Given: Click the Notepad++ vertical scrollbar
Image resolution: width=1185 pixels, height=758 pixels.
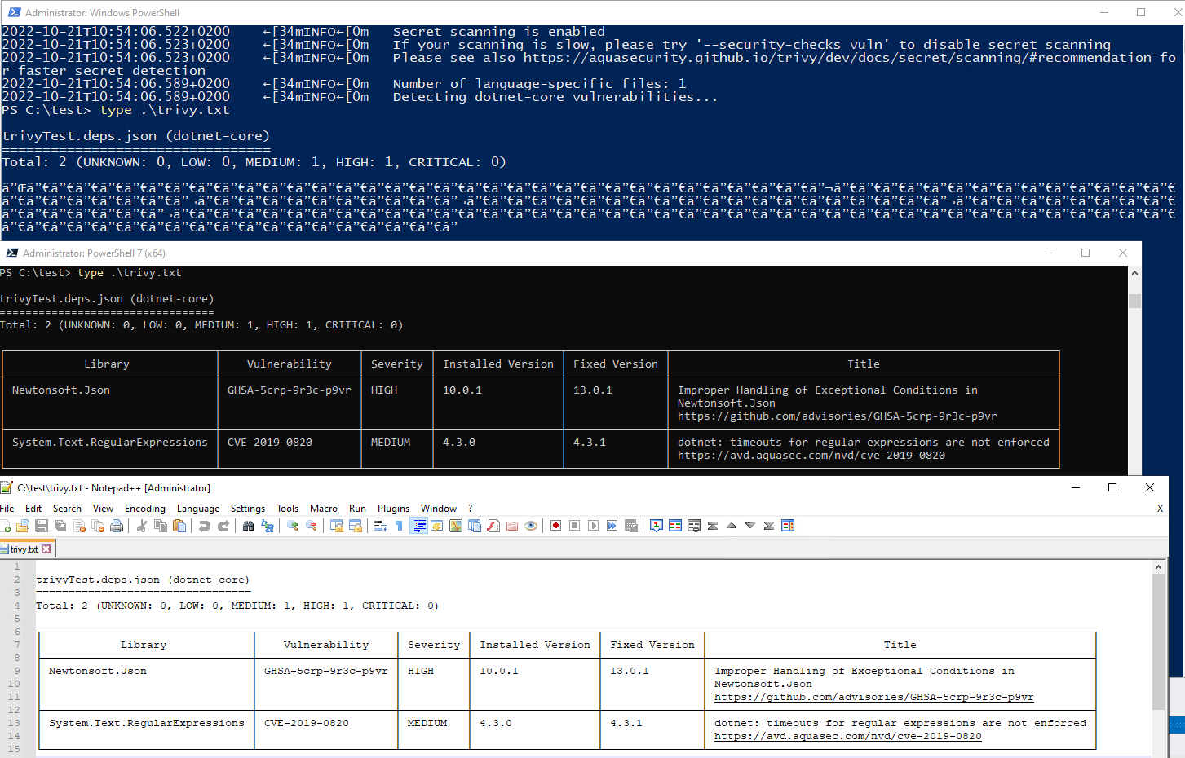Looking at the screenshot, I should pos(1159,644).
